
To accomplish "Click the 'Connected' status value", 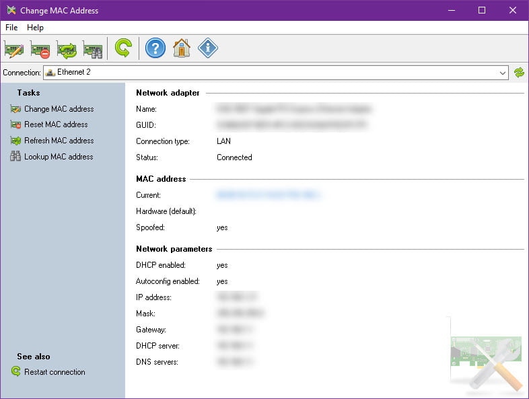I will pyautogui.click(x=234, y=157).
